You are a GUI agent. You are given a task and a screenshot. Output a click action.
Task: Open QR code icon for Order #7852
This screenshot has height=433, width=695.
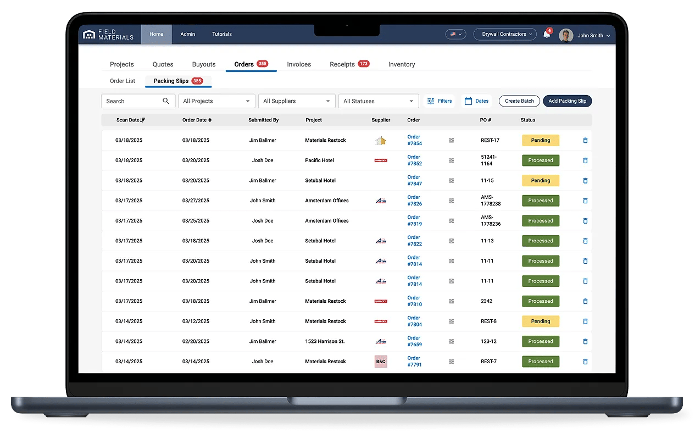pos(452,160)
